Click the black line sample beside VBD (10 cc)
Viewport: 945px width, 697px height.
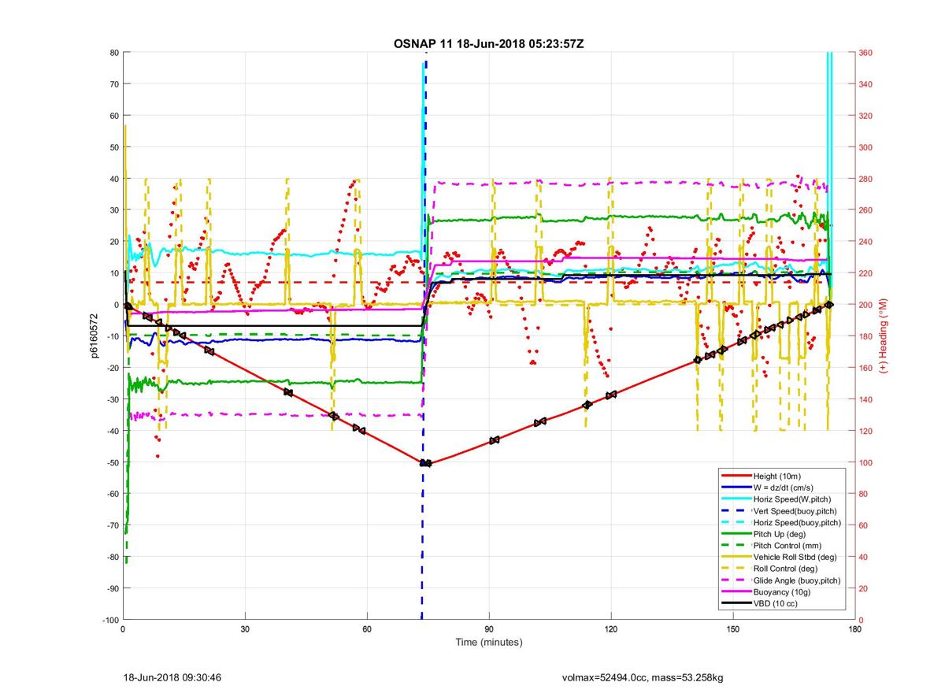pos(736,603)
